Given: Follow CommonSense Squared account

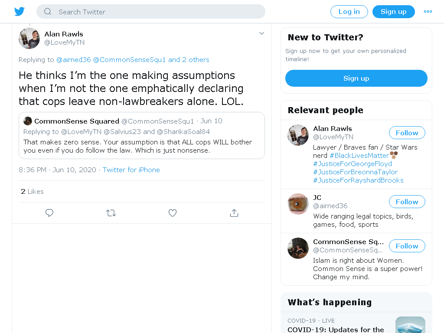Looking at the screenshot, I should coord(407,246).
